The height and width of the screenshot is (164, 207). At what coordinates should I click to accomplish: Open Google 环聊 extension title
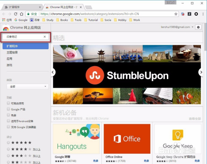tap(63, 157)
